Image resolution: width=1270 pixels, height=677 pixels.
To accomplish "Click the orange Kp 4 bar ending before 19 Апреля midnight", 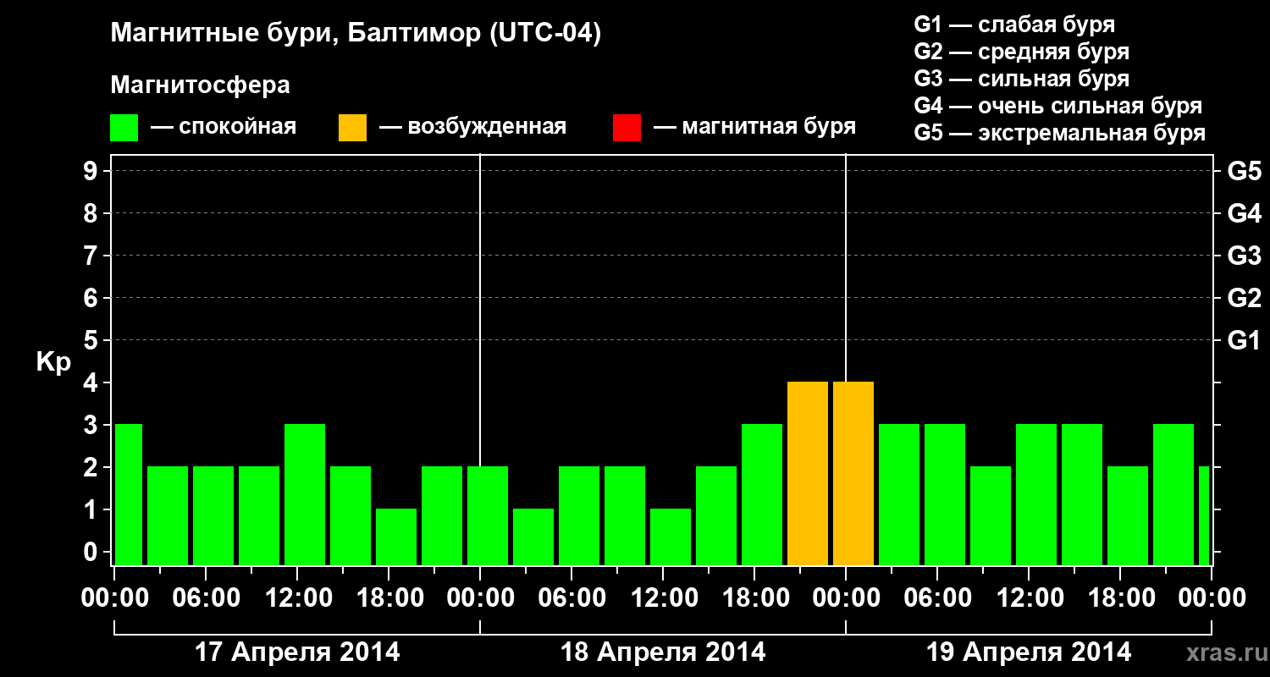I will click(x=808, y=474).
